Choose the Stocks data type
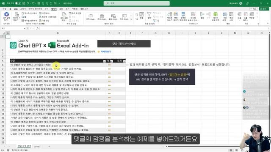271x152 pixels. click(102, 17)
